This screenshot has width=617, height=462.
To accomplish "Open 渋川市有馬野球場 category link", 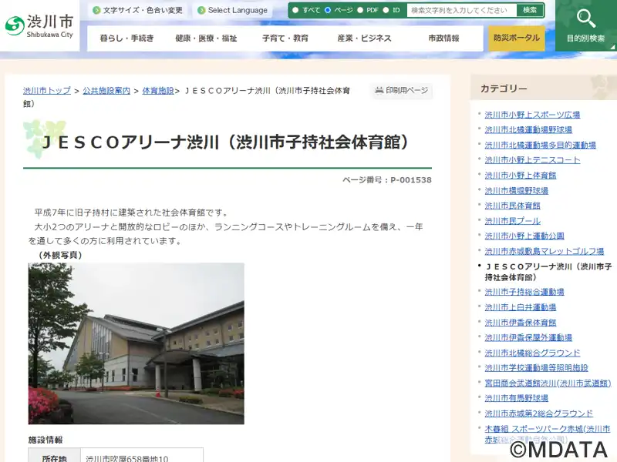I will coord(517,398).
